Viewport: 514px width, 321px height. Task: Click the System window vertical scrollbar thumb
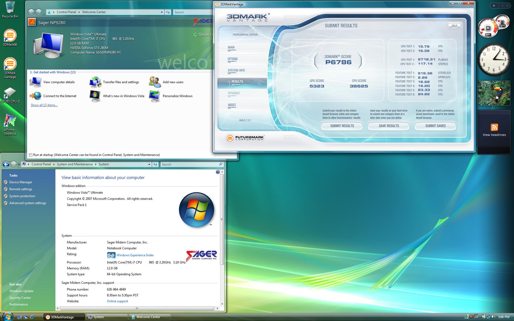222,219
